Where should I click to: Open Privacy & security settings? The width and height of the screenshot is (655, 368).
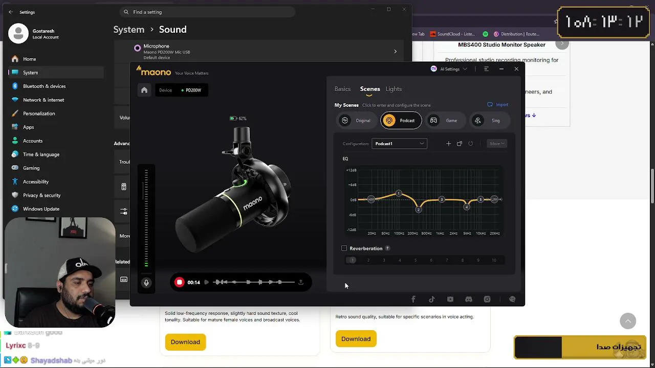(x=56, y=195)
